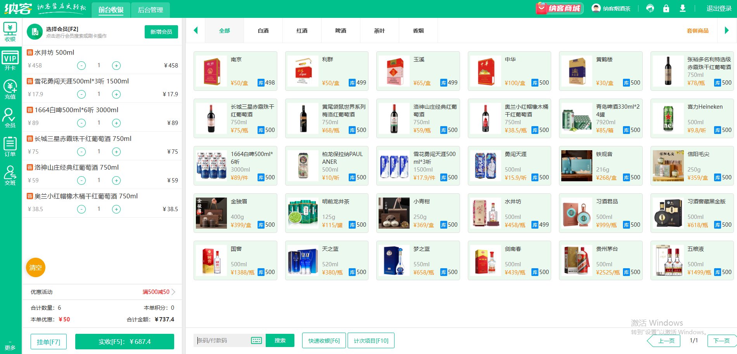Select the 啤酒 category tab
This screenshot has width=737, height=354.
[x=341, y=31]
